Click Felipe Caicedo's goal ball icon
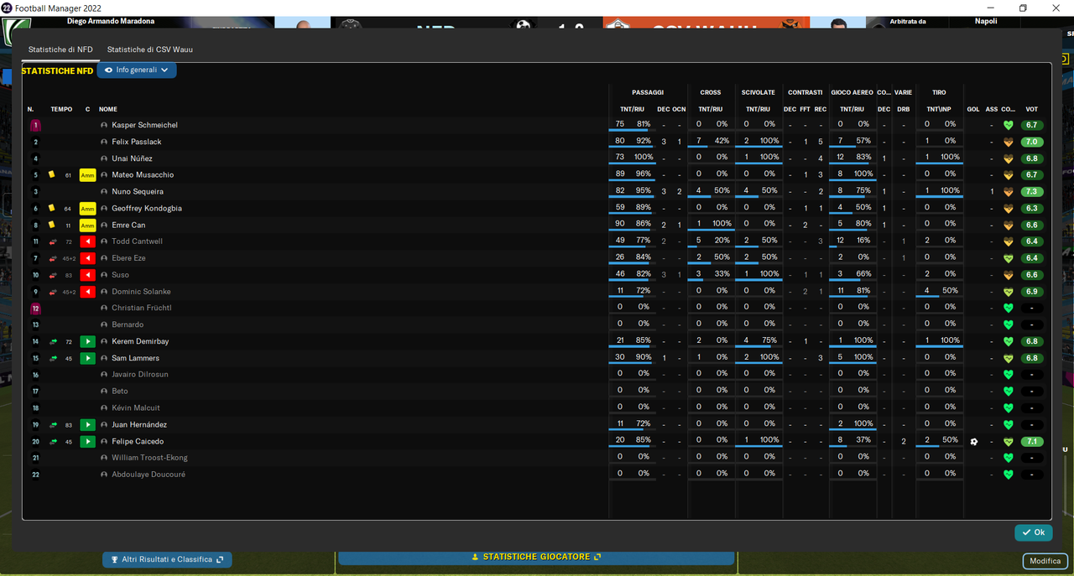The height and width of the screenshot is (576, 1074). coord(974,441)
